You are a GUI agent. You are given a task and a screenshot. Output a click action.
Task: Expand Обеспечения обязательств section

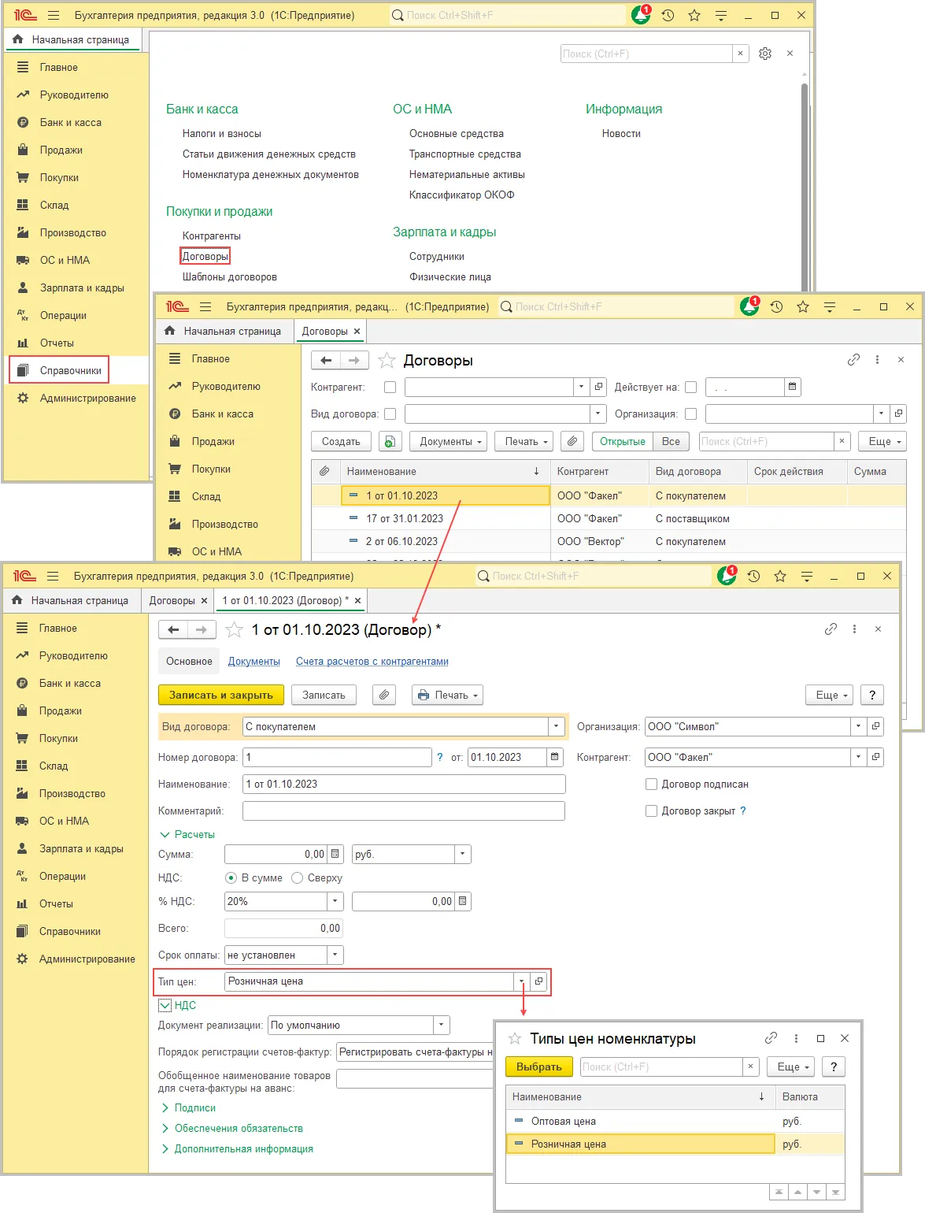tap(231, 1128)
